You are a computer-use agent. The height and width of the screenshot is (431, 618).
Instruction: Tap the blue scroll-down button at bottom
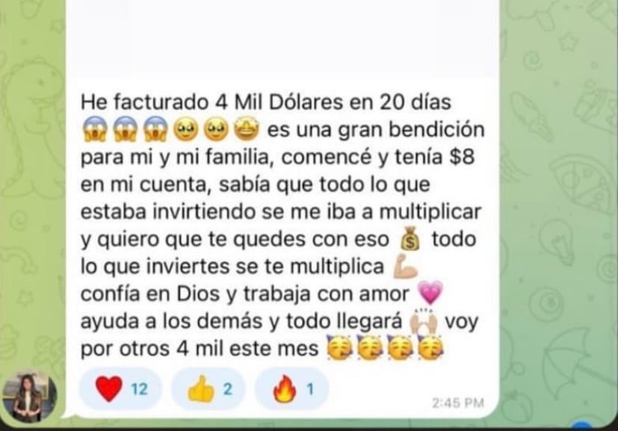coord(583,426)
